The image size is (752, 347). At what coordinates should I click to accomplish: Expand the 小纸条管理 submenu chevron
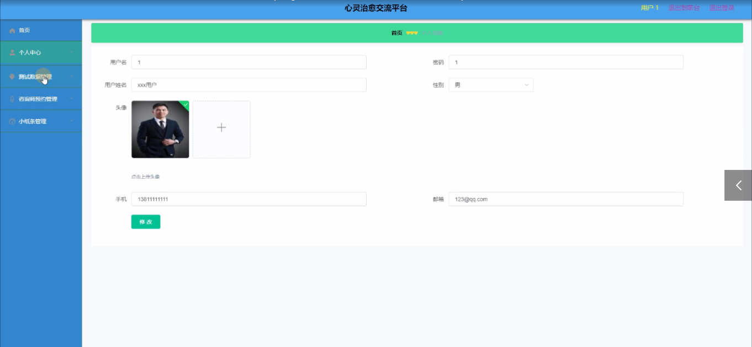72,121
